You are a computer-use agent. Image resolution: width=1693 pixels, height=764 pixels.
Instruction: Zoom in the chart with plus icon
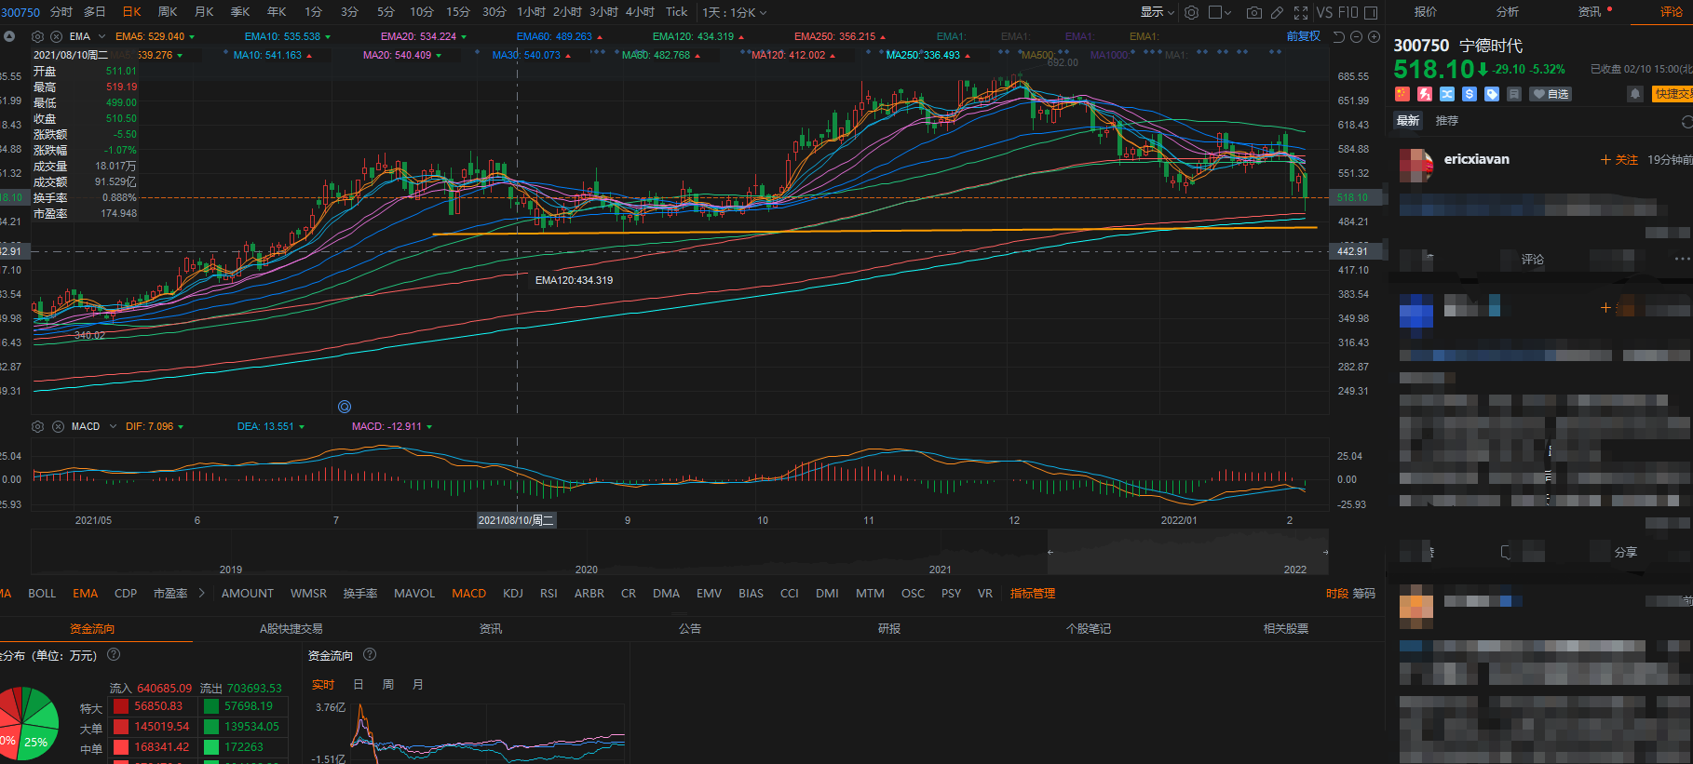coord(1374,36)
